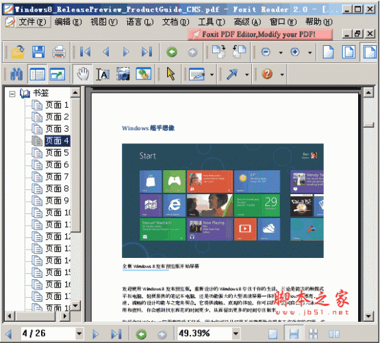
Task: Switch to continuous page layout in status bar
Action: [x=294, y=334]
